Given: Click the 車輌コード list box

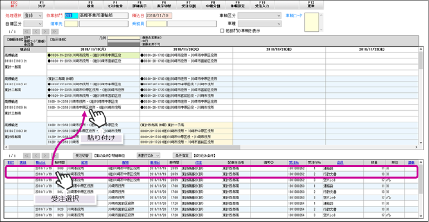Looking at the screenshot, I should (311, 22).
